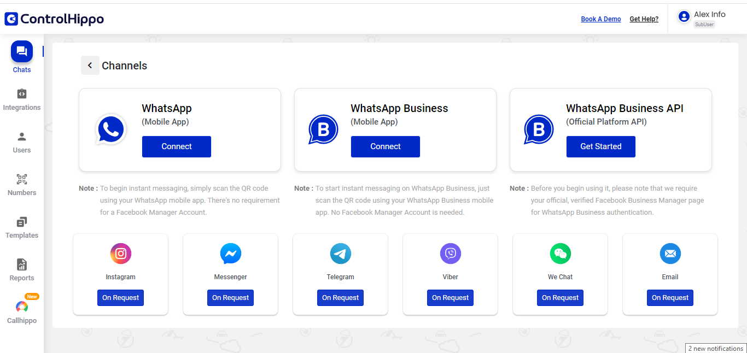Open the Reports sidebar icon

(22, 264)
